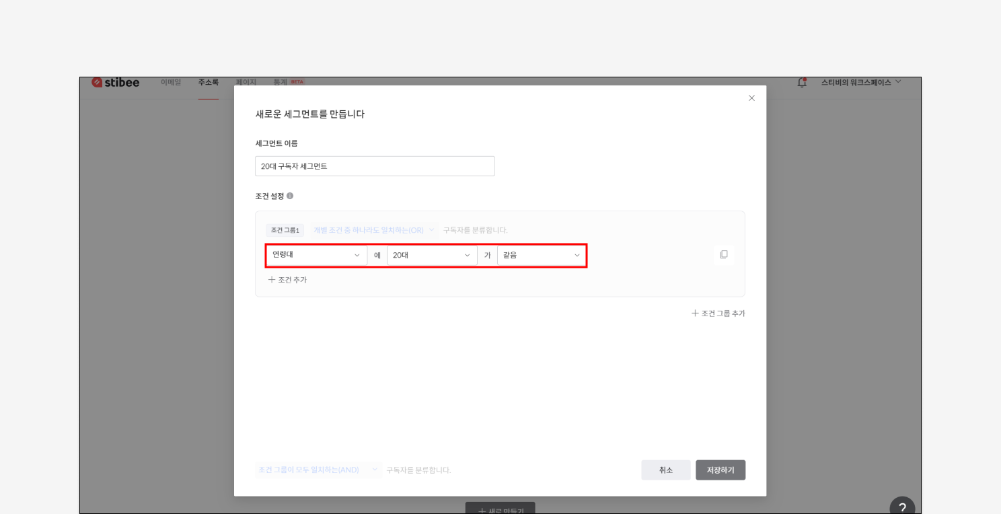The height and width of the screenshot is (514, 1001).
Task: Click the info icon beside 조건 설정
Action: coord(290,196)
